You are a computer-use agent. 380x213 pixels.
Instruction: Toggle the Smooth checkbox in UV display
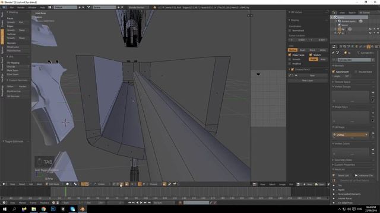click(x=290, y=59)
